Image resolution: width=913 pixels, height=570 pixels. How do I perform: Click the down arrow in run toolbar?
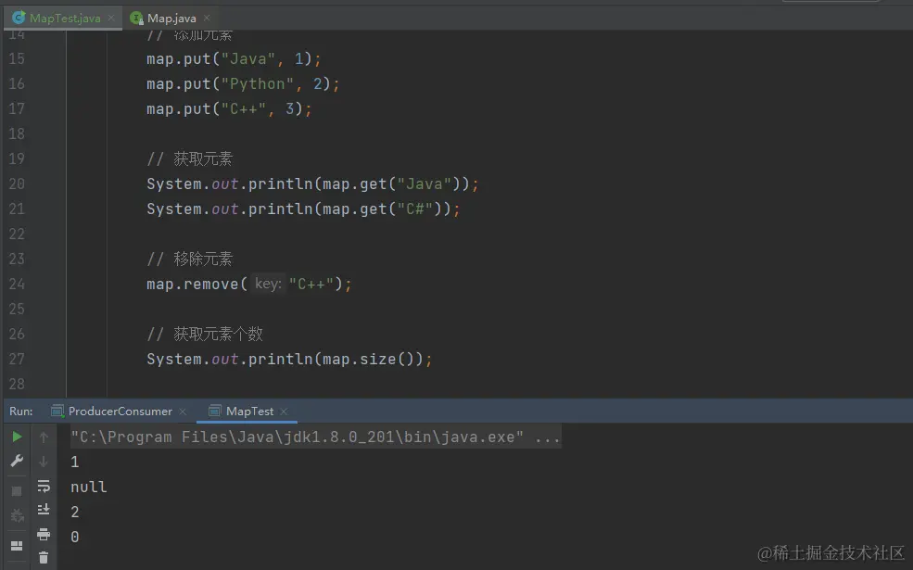[44, 462]
